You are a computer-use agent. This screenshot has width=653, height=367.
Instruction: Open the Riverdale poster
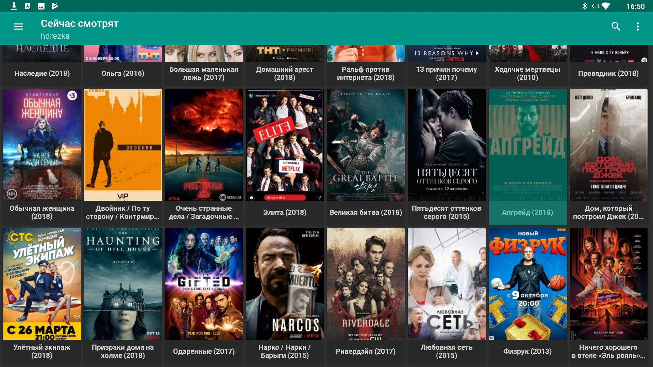(366, 284)
